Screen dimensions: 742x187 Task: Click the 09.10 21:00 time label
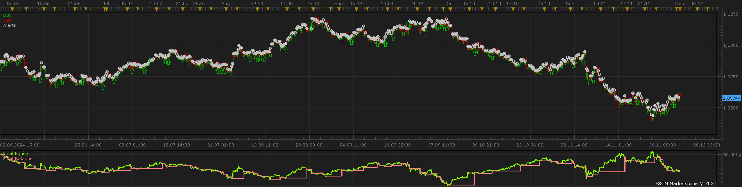486,145
